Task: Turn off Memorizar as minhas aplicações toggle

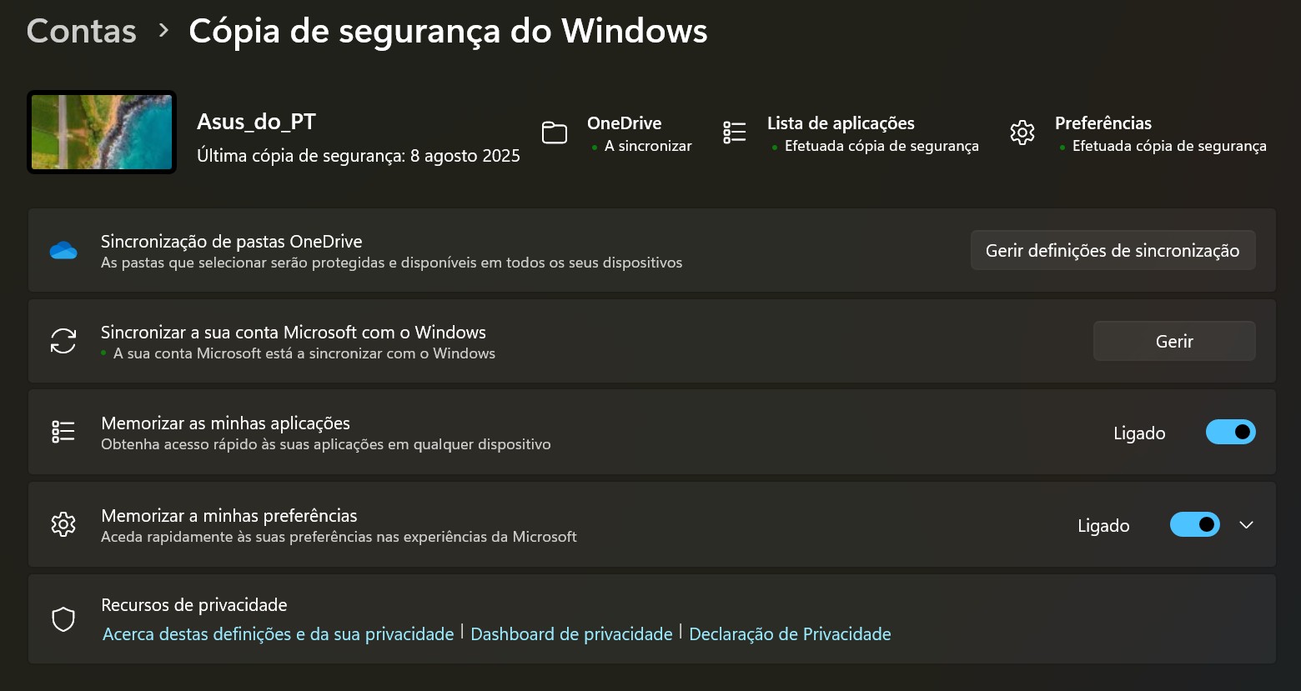Action: pyautogui.click(x=1230, y=432)
